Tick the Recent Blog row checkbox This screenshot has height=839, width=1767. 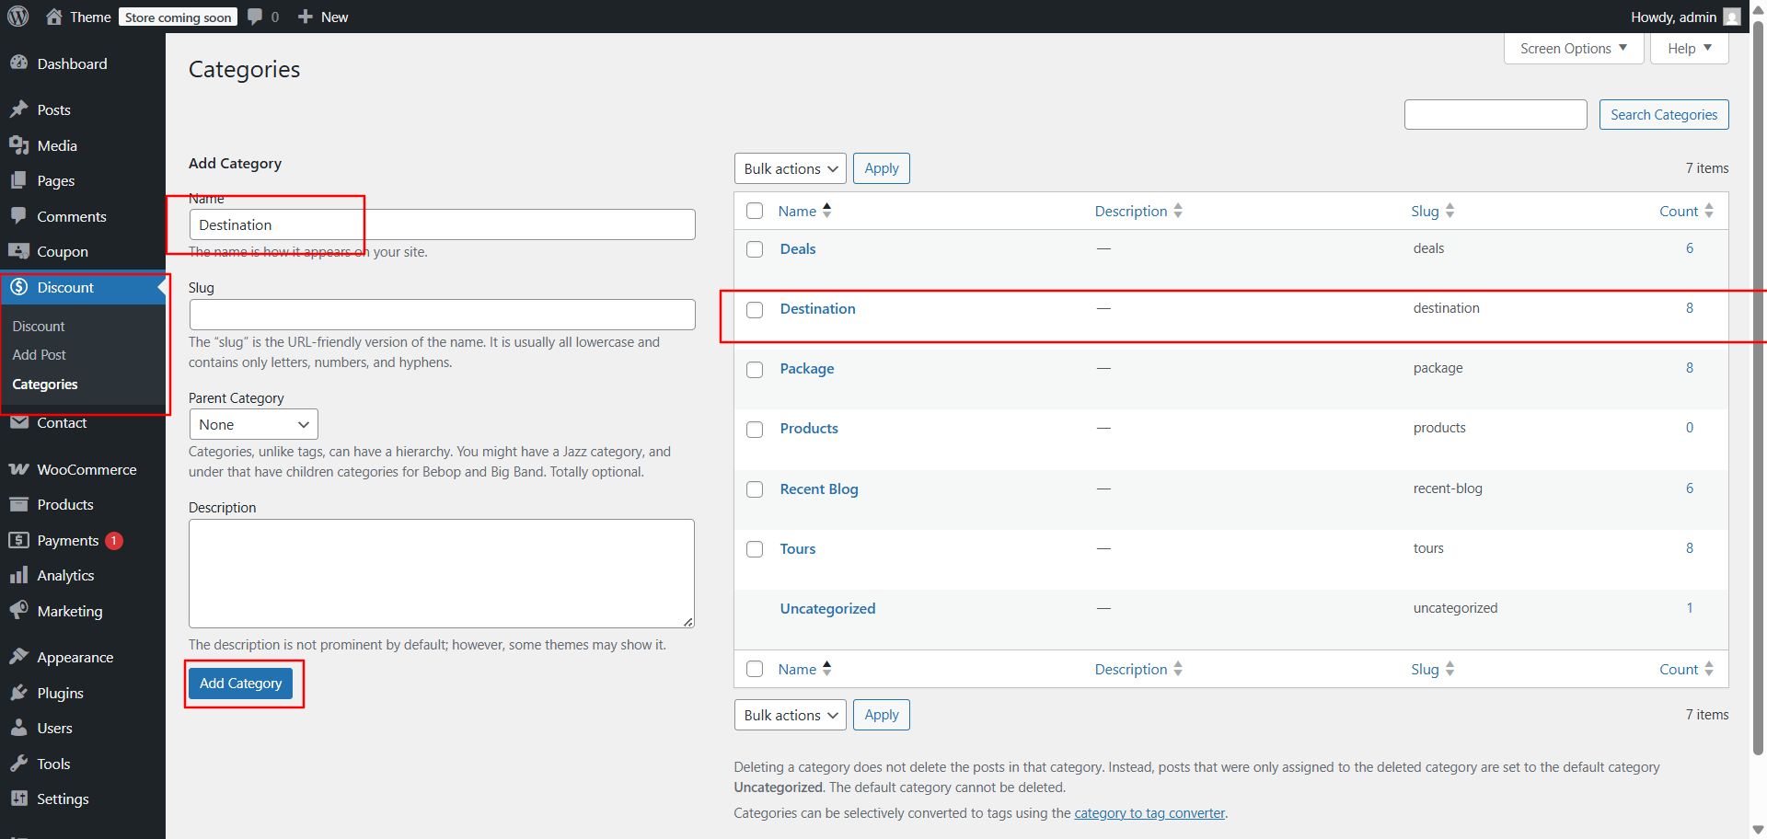click(755, 489)
